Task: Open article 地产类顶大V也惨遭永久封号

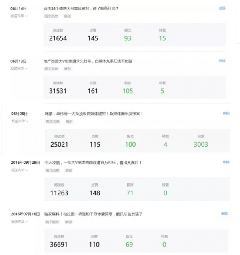Action: pyautogui.click(x=89, y=61)
